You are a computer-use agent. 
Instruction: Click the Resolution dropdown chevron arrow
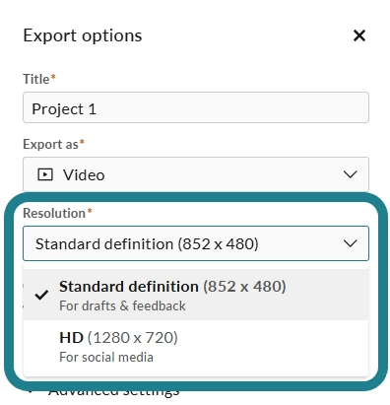350,243
